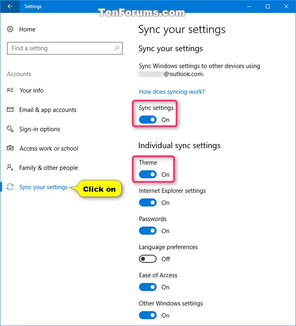Toggle Internet Explorer settings sync off

(148, 203)
